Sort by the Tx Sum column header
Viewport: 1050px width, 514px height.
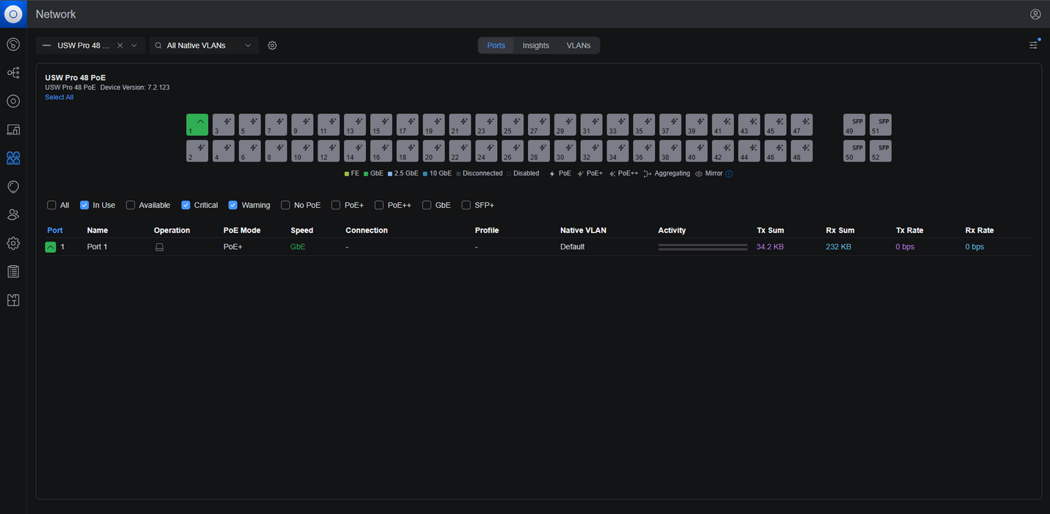point(770,231)
